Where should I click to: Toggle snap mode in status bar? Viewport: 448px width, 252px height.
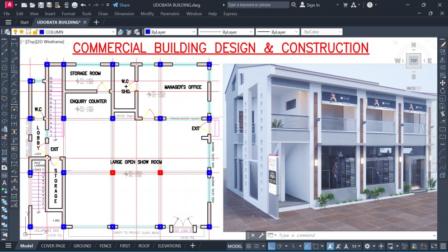pos(256,246)
